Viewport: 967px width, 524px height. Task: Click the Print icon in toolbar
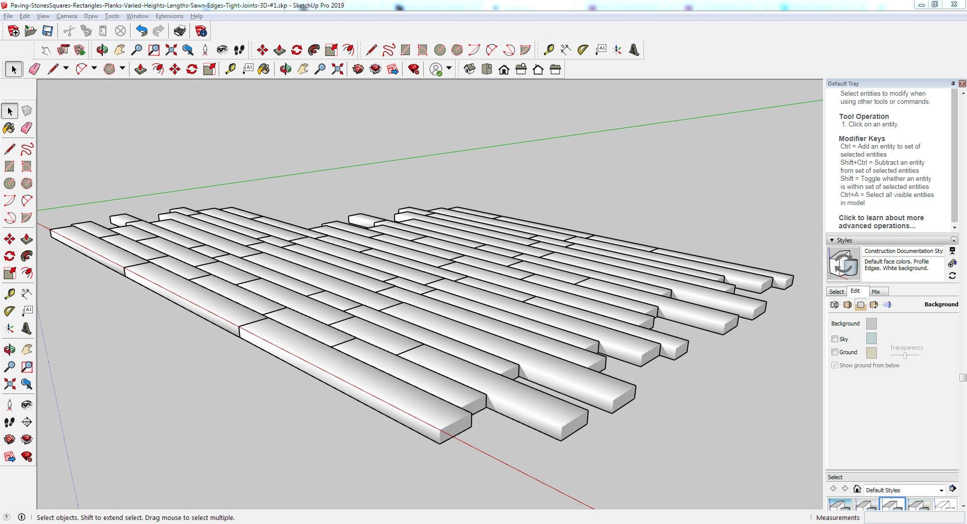pyautogui.click(x=179, y=31)
